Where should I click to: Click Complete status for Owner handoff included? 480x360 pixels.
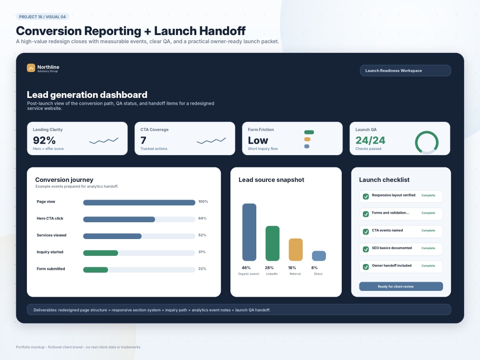428,266
